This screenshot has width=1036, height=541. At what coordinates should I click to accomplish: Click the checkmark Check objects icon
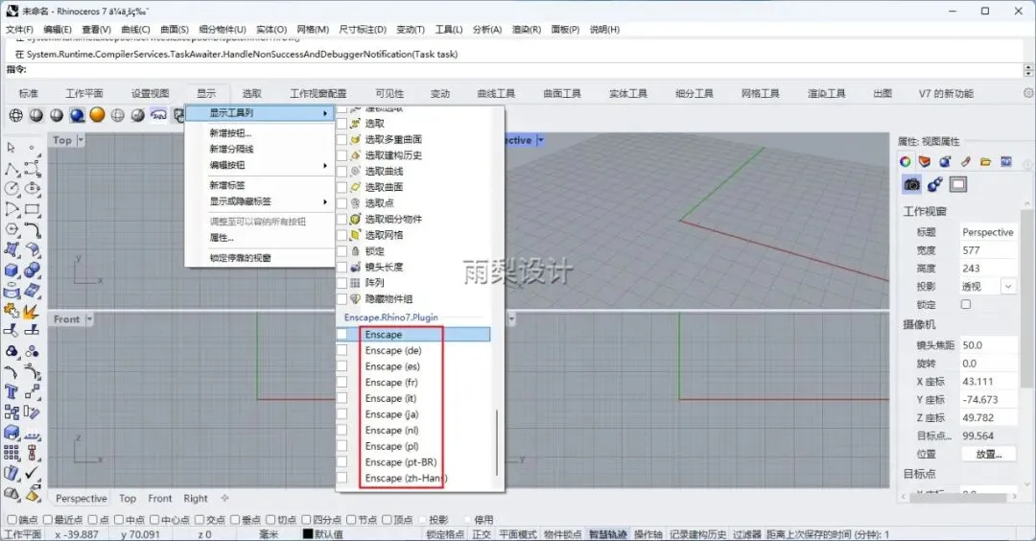click(x=33, y=473)
